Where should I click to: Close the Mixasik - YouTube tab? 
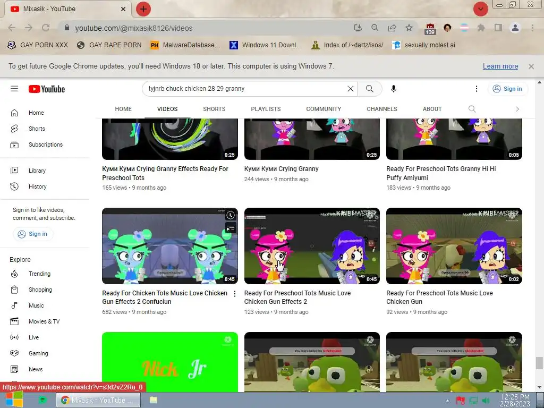click(123, 9)
